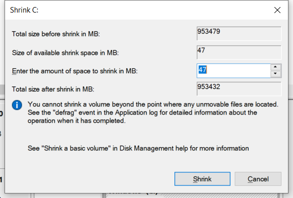Close the Shrink C: dialog
The width and height of the screenshot is (293, 198).
(x=277, y=10)
